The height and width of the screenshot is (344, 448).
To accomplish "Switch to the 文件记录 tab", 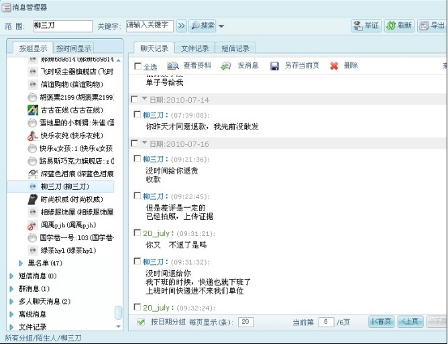I will (195, 48).
